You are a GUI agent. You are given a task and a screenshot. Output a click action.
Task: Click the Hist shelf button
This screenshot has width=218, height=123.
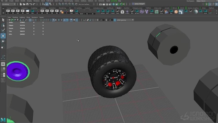(71, 12)
